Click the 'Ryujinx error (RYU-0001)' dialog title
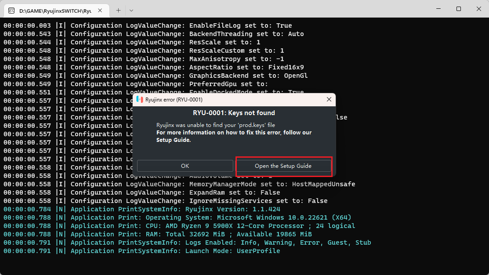The width and height of the screenshot is (489, 275). pyautogui.click(x=174, y=99)
